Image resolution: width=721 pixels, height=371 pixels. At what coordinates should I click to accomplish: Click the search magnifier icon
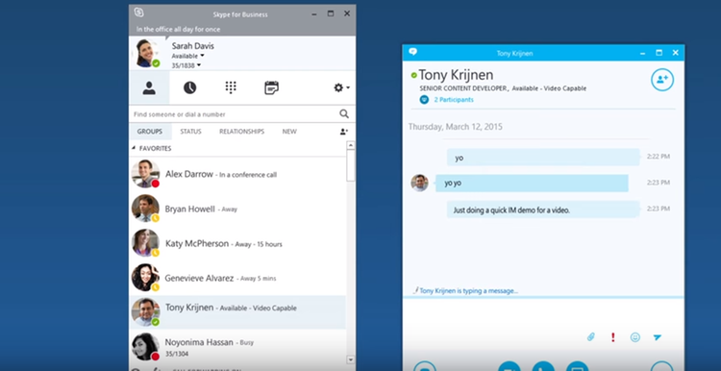(344, 113)
